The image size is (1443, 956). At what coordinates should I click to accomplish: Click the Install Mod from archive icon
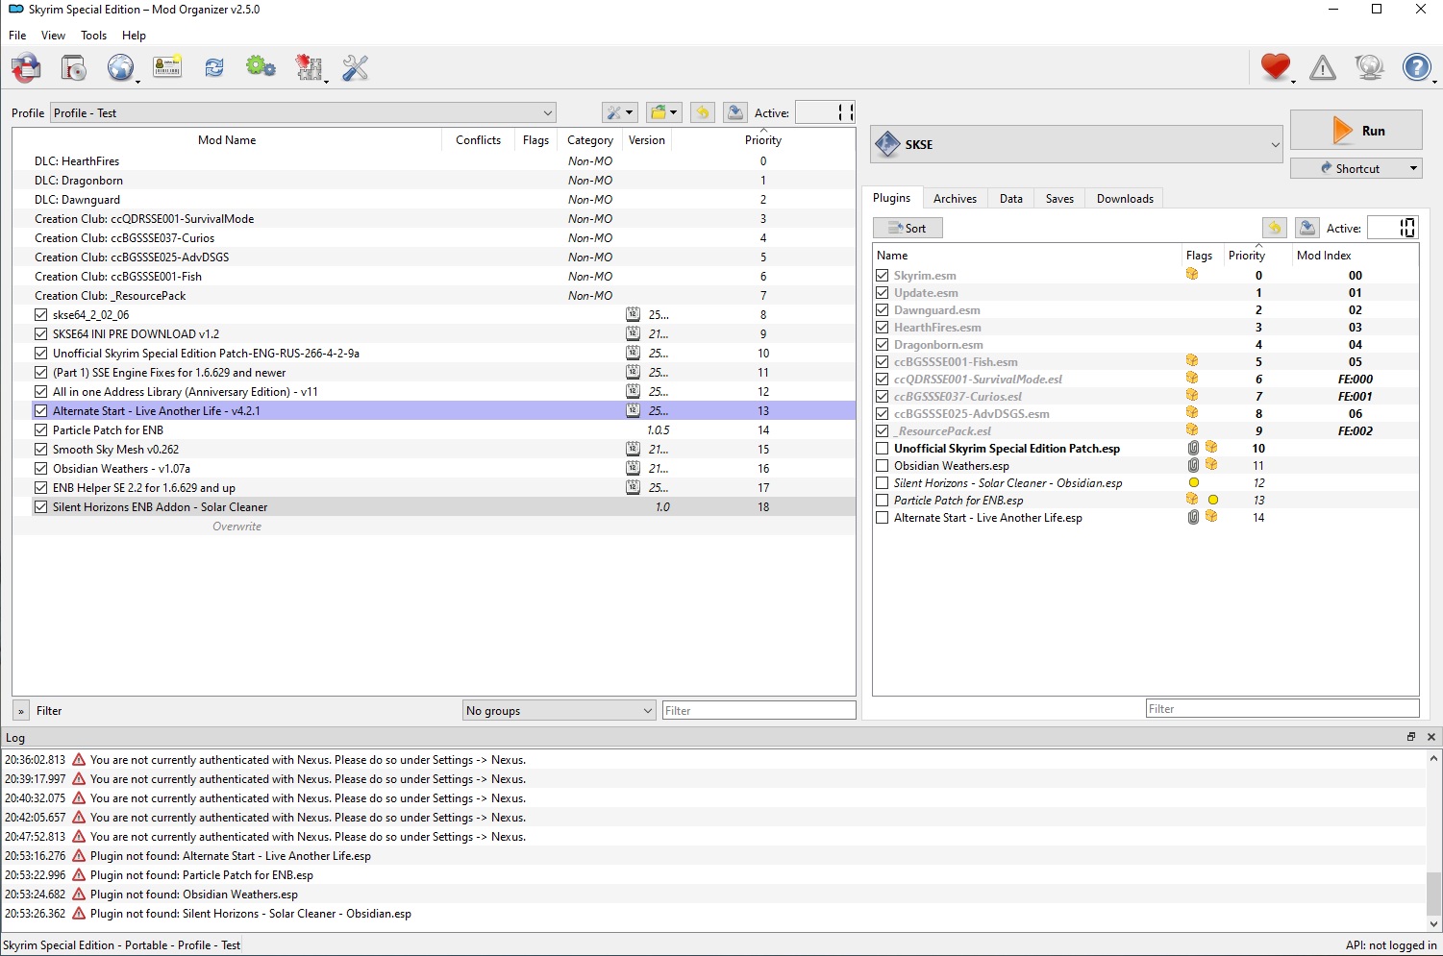pyautogui.click(x=74, y=68)
